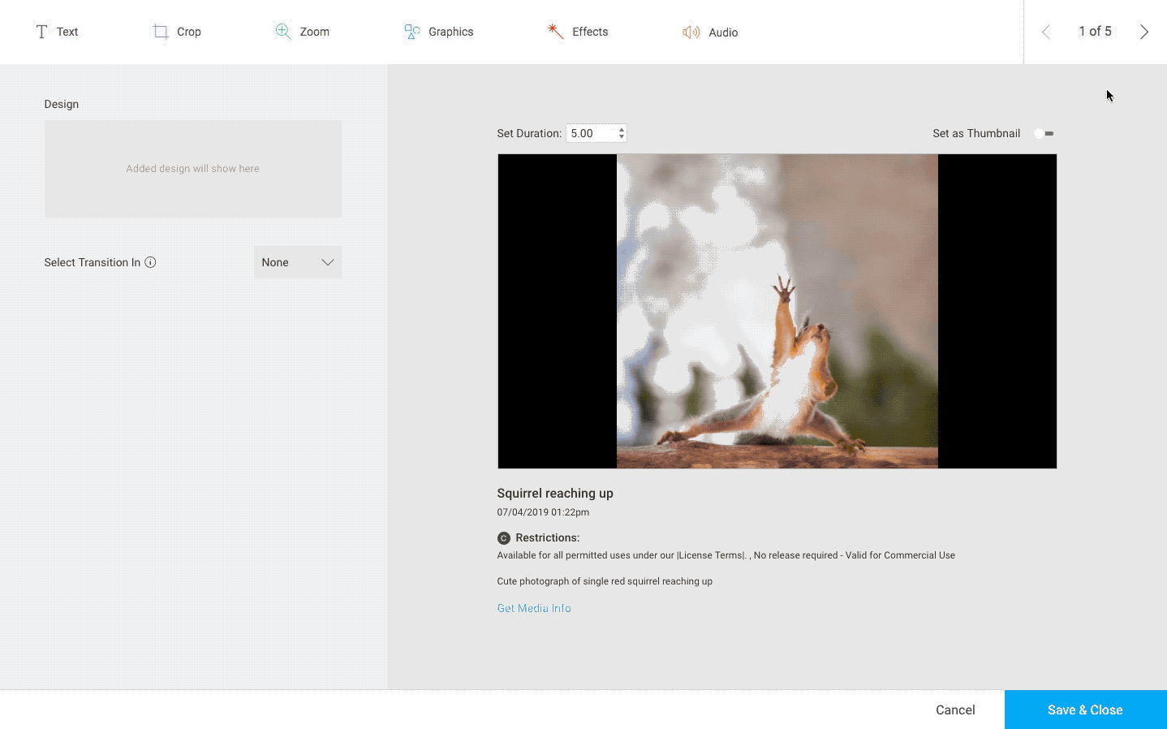Screen dimensions: 1167x729
Task: Click the 'Set as Thumbnail' label
Action: [976, 133]
